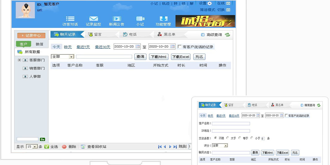Jump to last page arrow
Image resolution: width=330 pixels, height=165 pixels.
[x=175, y=147]
